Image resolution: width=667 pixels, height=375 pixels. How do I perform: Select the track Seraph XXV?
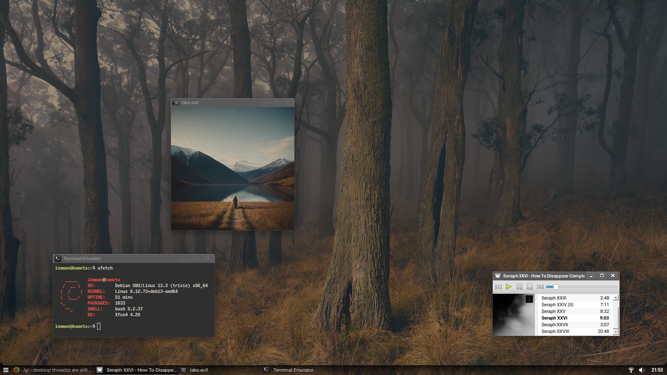575,311
